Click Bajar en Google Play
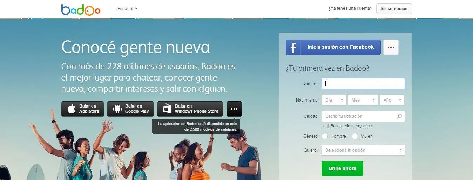 130,109
